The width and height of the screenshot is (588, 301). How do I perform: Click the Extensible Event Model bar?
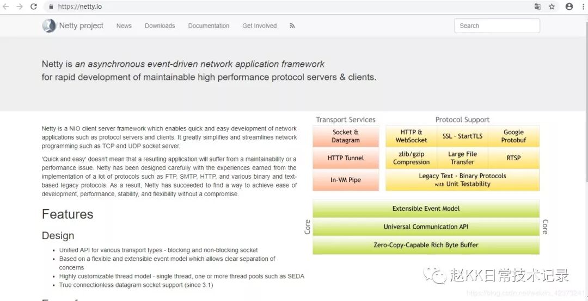(x=426, y=209)
